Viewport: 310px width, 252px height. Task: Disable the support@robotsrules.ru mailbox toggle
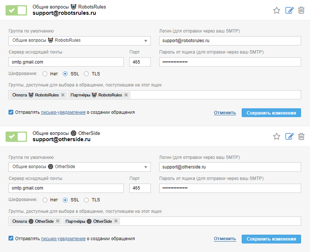coord(16,10)
